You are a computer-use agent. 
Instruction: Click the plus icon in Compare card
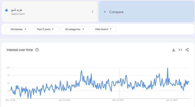pyautogui.click(x=105, y=12)
